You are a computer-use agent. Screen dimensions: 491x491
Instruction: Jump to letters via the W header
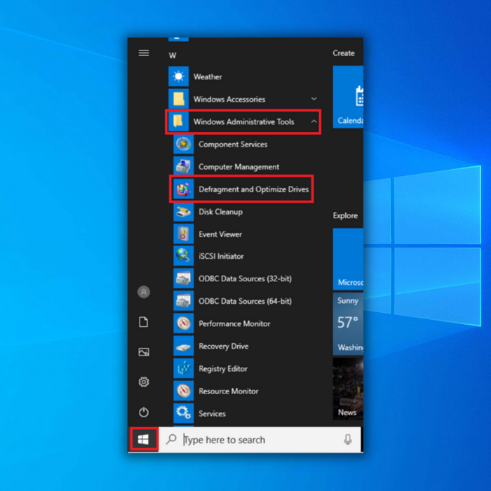[x=173, y=55]
